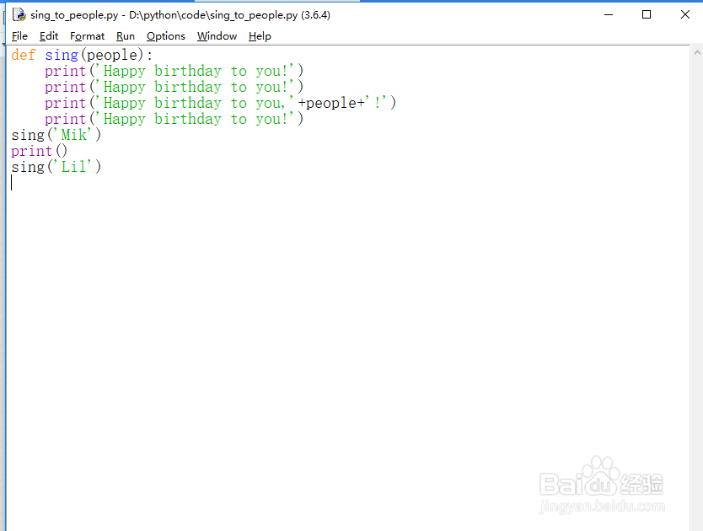Maximize the sing_to_people.py editor window
Screen dimensions: 703x531
point(647,15)
